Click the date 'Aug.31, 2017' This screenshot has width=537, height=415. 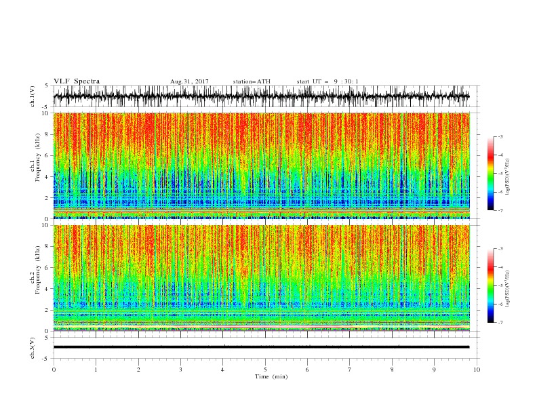[189, 81]
